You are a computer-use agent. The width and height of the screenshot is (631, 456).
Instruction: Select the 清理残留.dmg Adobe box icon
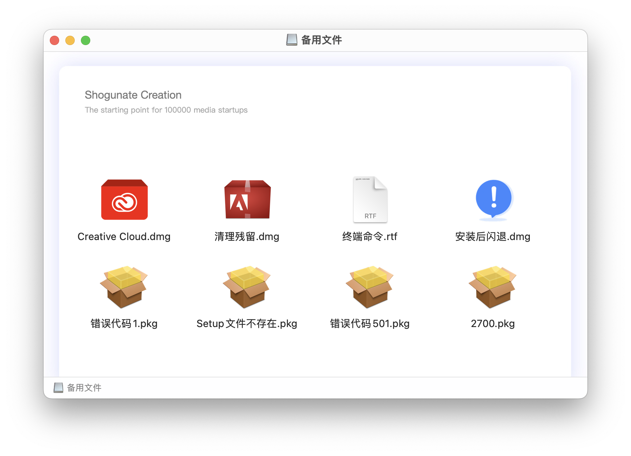(247, 200)
